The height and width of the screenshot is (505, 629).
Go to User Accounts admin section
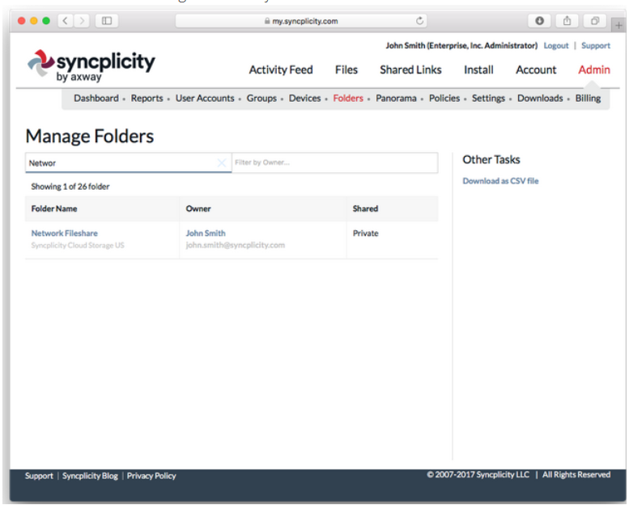(x=205, y=98)
